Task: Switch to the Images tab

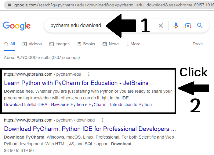Action: (59, 44)
